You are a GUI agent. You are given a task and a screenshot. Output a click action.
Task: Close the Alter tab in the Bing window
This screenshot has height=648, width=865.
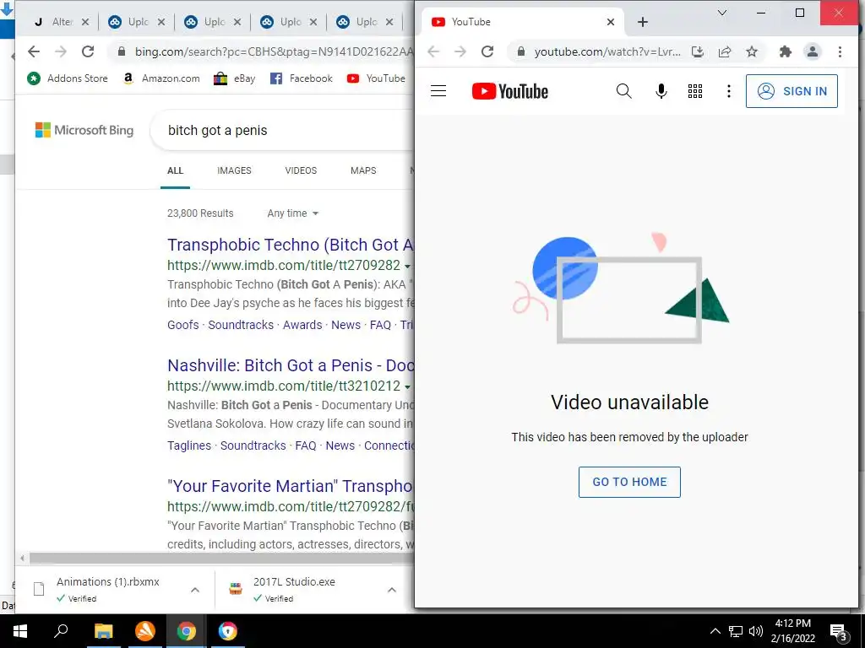pyautogui.click(x=85, y=22)
